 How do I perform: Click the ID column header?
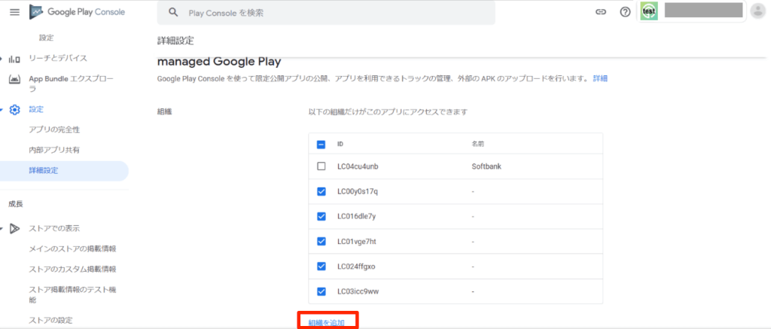click(x=340, y=145)
